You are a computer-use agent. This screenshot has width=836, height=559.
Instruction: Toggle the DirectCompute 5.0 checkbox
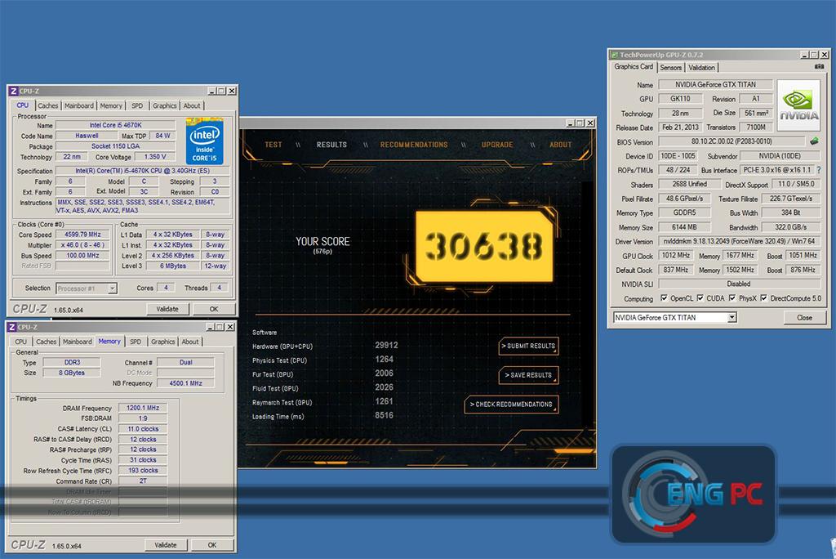(763, 298)
